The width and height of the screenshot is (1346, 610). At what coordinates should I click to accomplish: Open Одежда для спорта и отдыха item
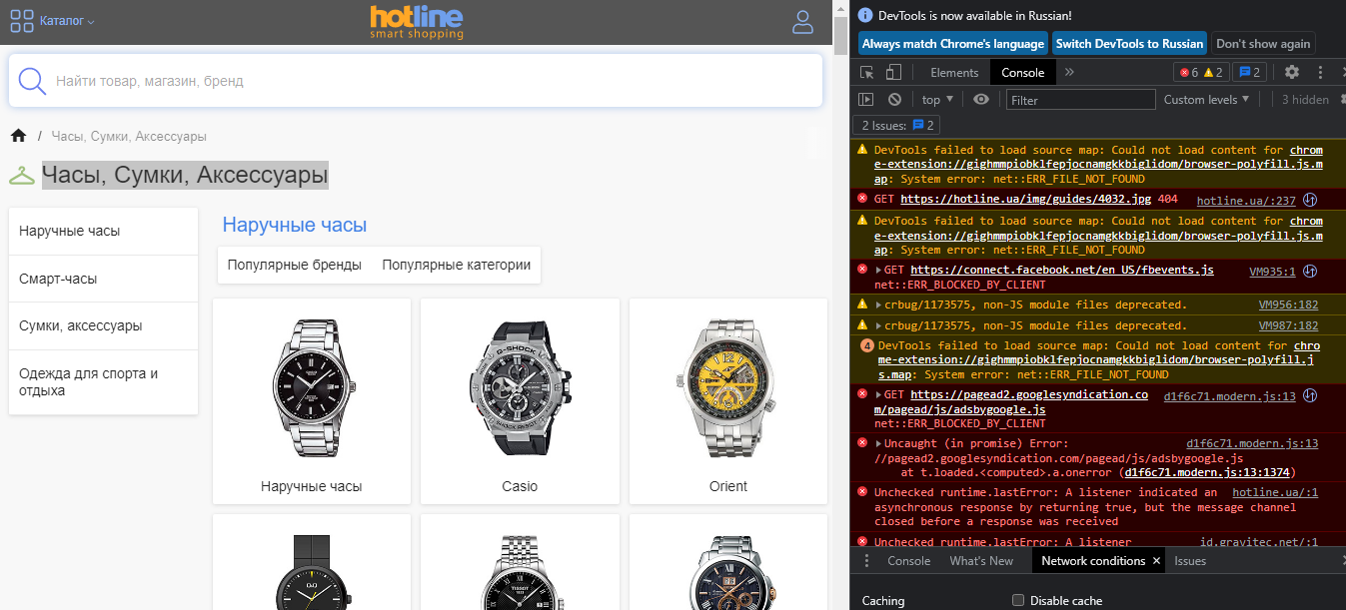[x=103, y=382]
